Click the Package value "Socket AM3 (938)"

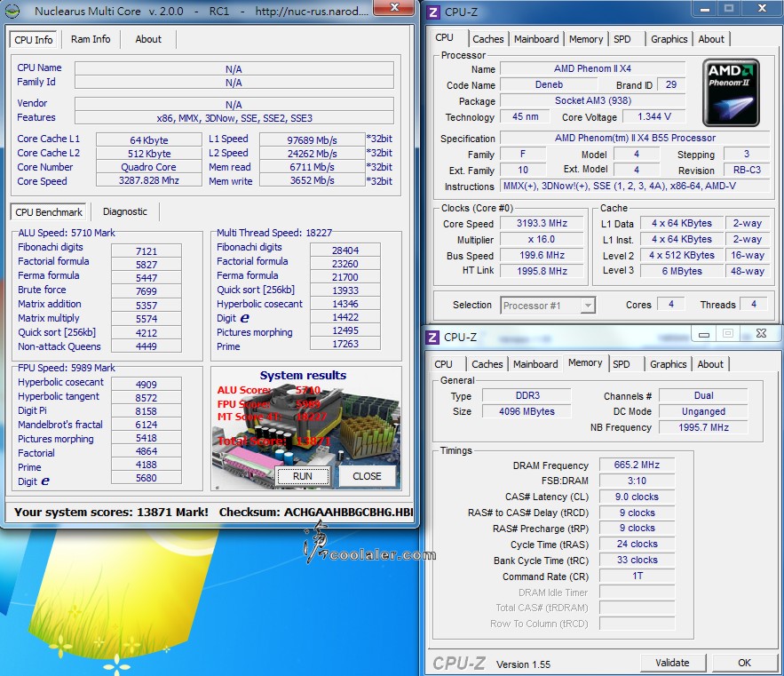coord(593,100)
